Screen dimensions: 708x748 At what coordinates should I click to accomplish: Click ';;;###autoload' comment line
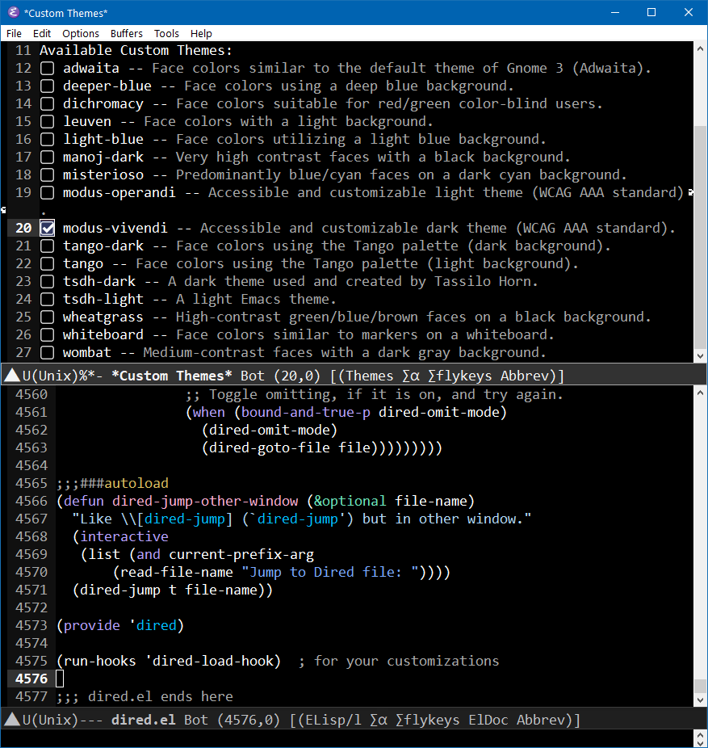pyautogui.click(x=112, y=483)
